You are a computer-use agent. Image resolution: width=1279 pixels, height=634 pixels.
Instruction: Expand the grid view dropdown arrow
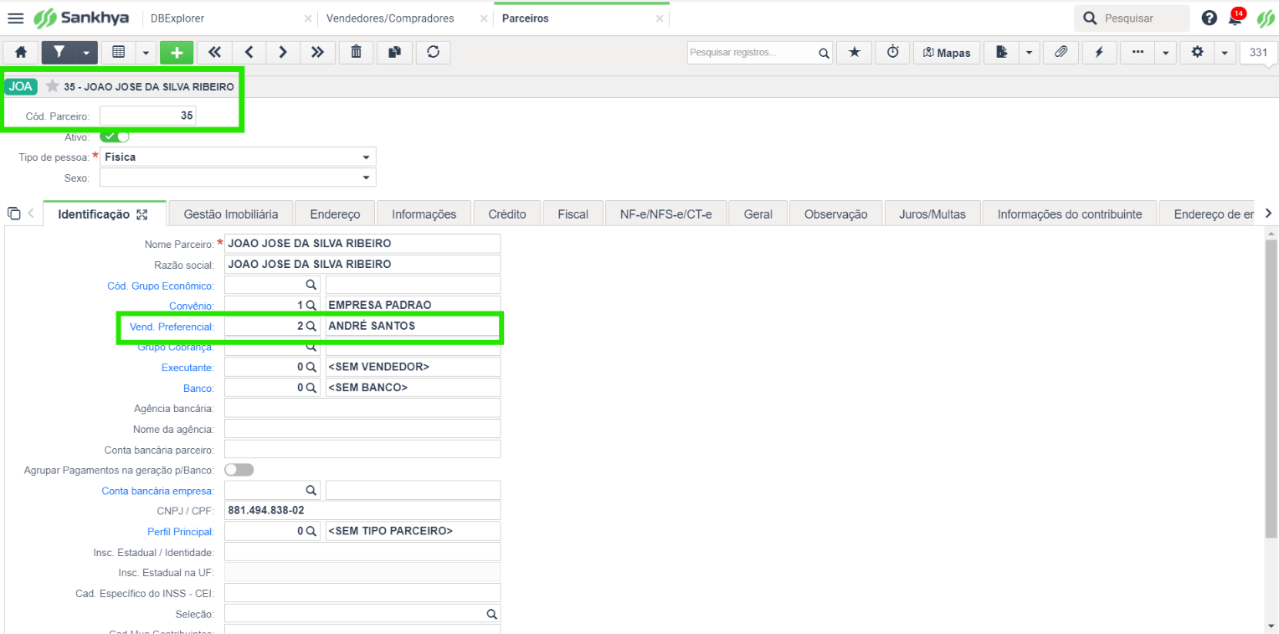click(x=146, y=52)
